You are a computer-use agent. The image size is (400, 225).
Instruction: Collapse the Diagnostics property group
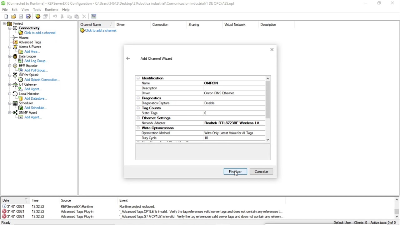pyautogui.click(x=138, y=98)
